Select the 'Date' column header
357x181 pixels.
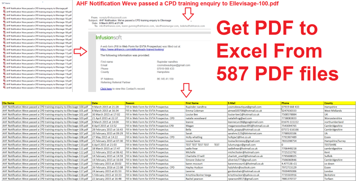pos(95,103)
